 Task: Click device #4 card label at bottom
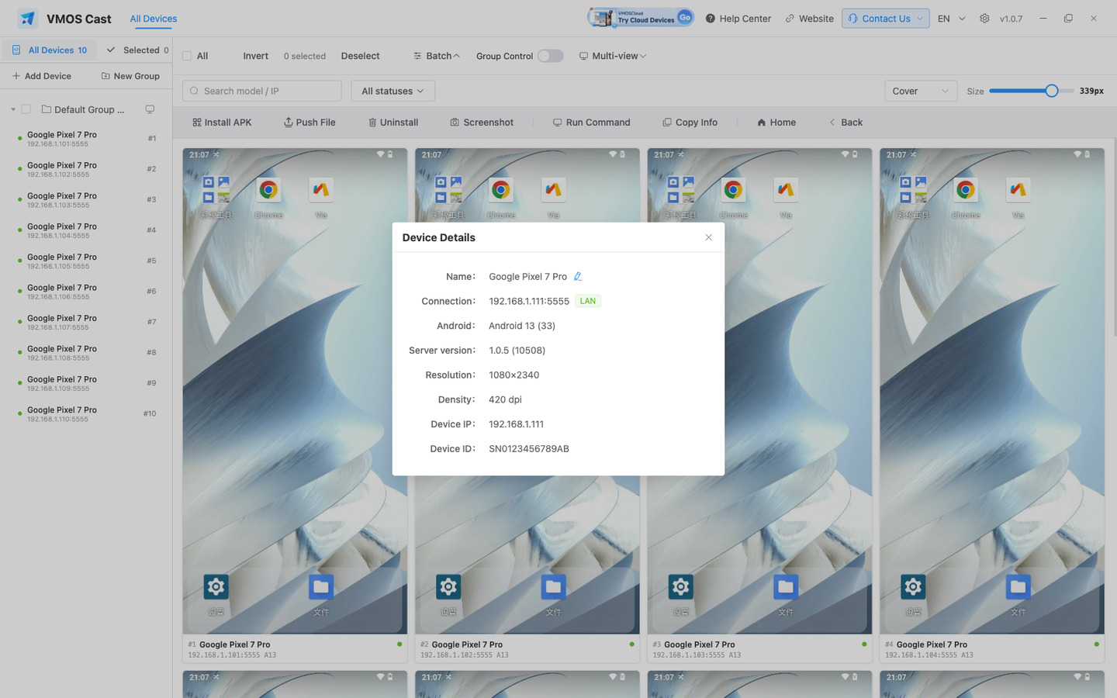[x=992, y=649]
